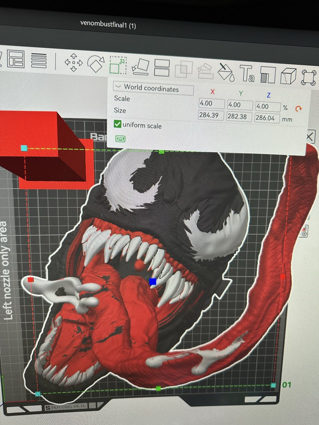Click the Size row label
This screenshot has height=425, width=319.
point(120,110)
